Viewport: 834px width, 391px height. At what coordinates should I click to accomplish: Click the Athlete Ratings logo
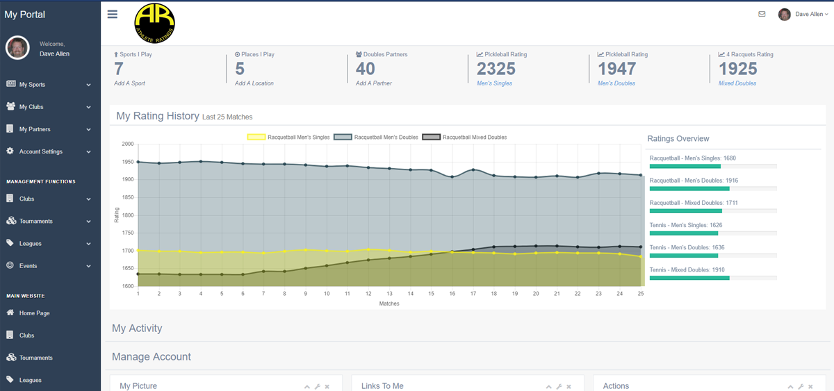click(x=154, y=24)
